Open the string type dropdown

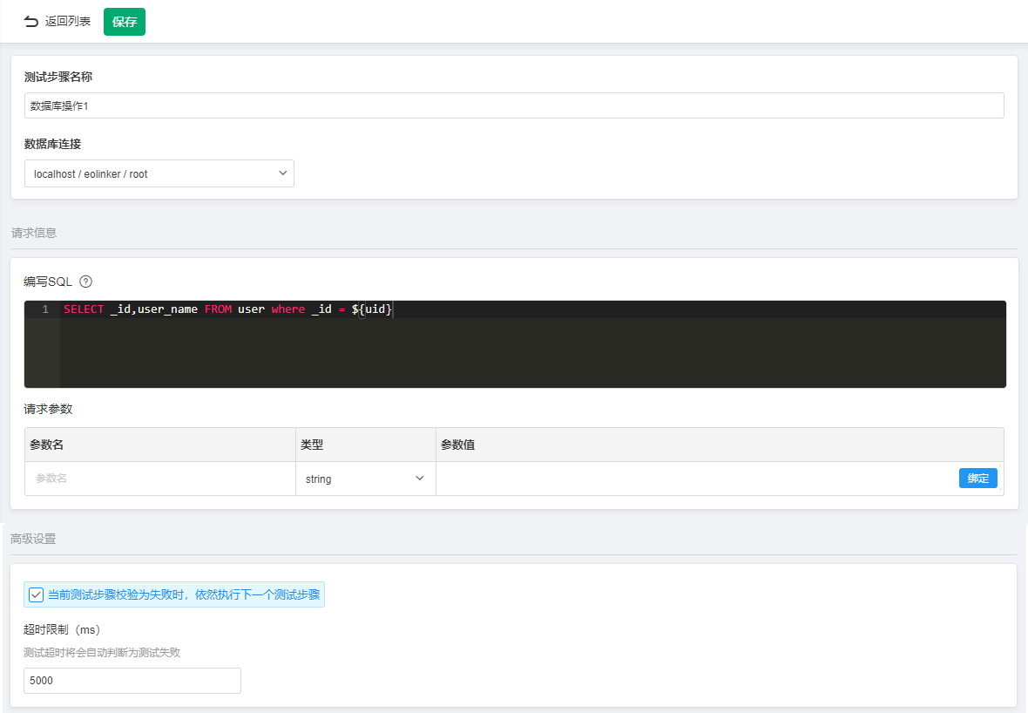tap(365, 479)
